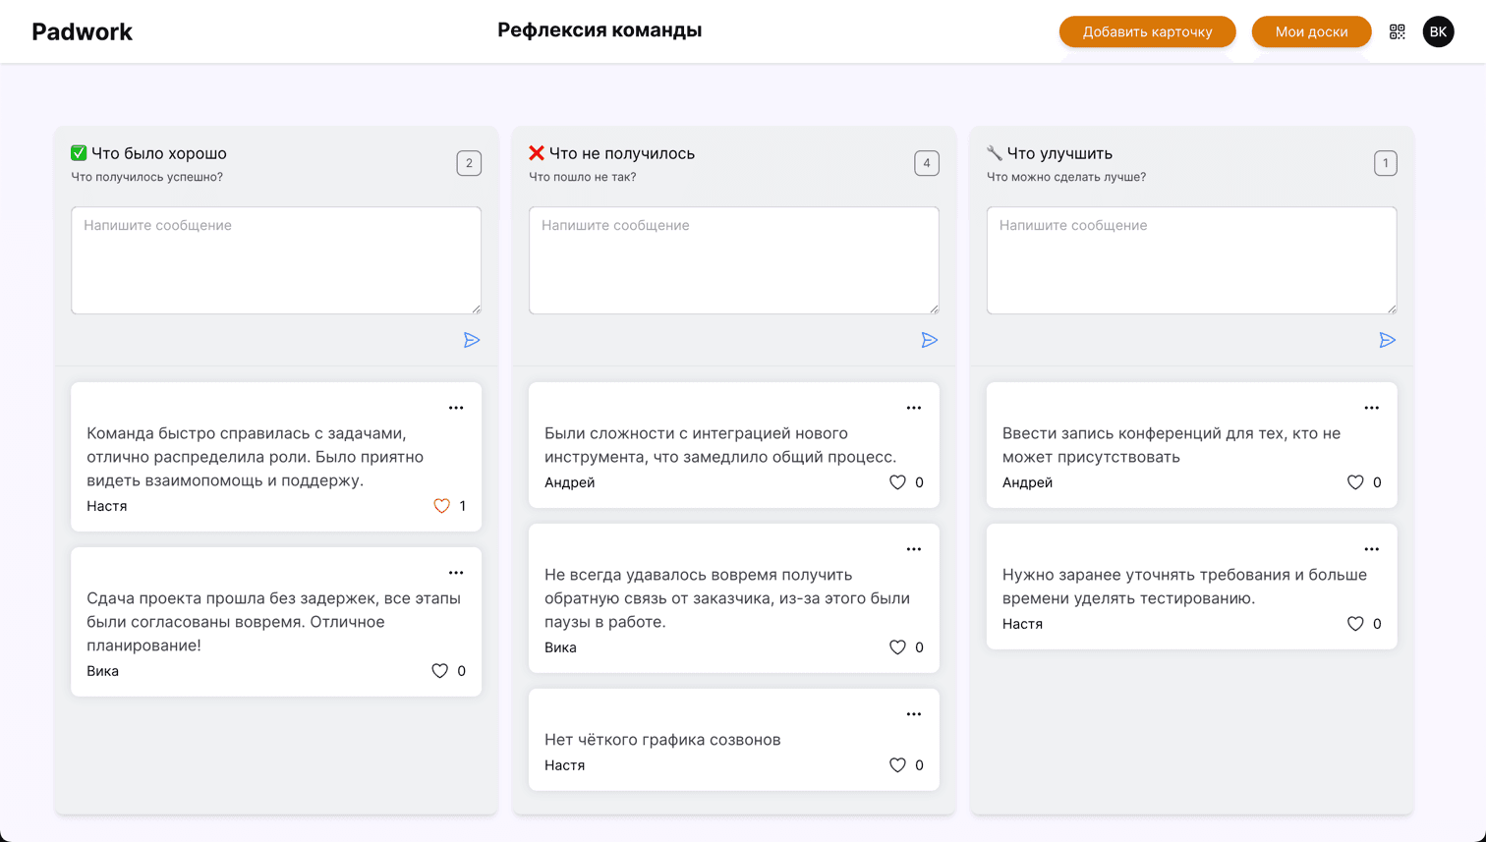
Task: Like Андрей's card about recording conferences
Action: tap(1355, 482)
